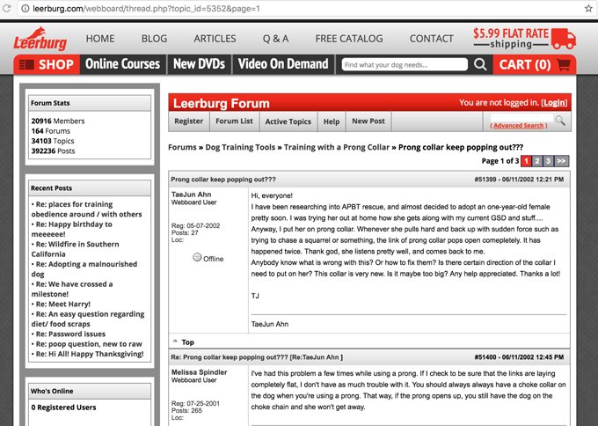Open recent post 'poop question, new to raw'

tap(89, 344)
